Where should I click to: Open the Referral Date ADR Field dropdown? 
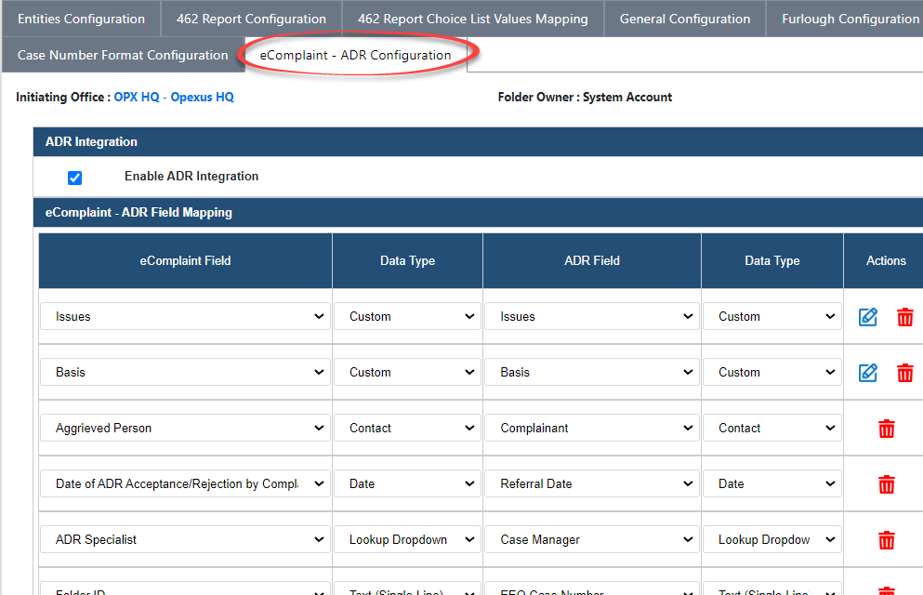click(591, 483)
